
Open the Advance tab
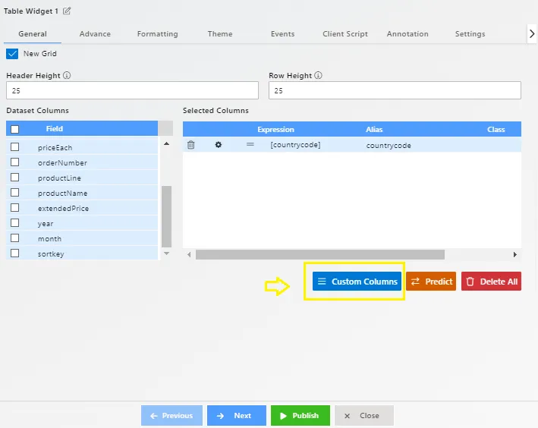(x=95, y=33)
